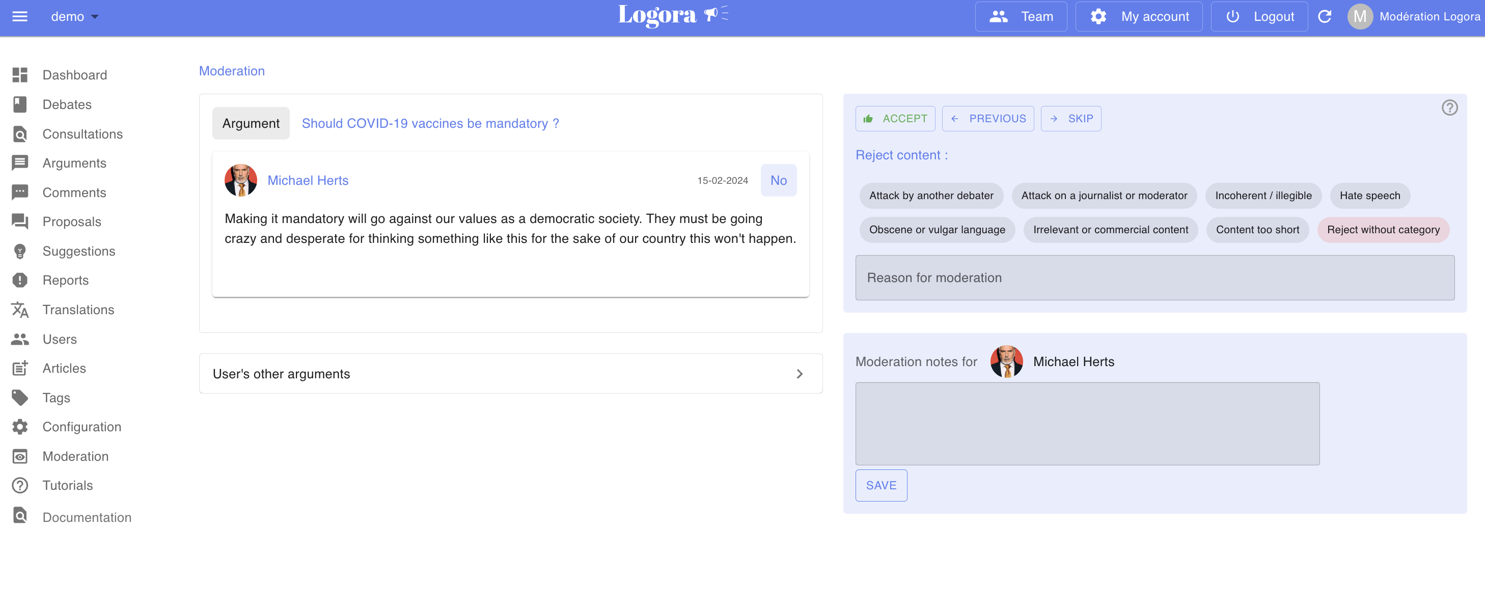Click the Configuration gear icon in sidebar
The width and height of the screenshot is (1485, 611).
coord(19,427)
